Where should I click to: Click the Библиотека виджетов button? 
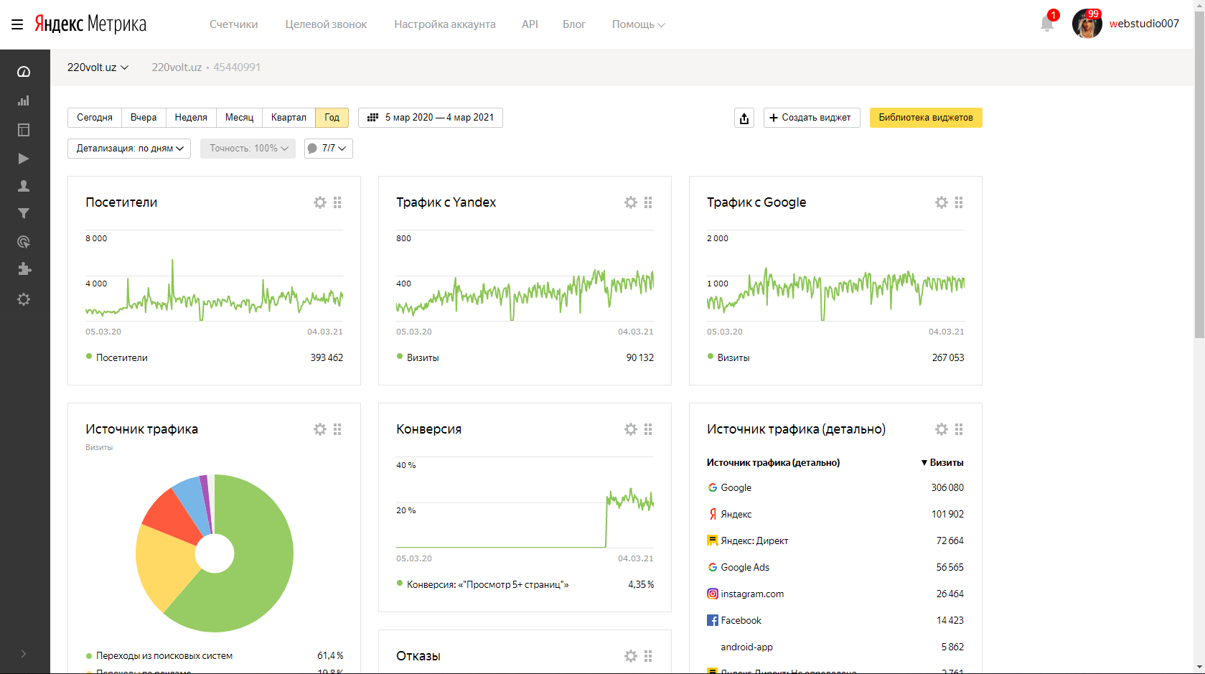point(925,118)
